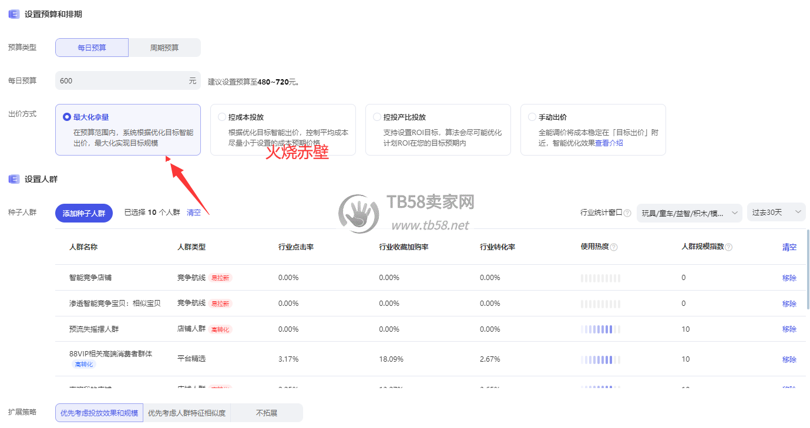
Task: Click the 88VIP相关高端消费者群体 audience name
Action: pos(110,354)
